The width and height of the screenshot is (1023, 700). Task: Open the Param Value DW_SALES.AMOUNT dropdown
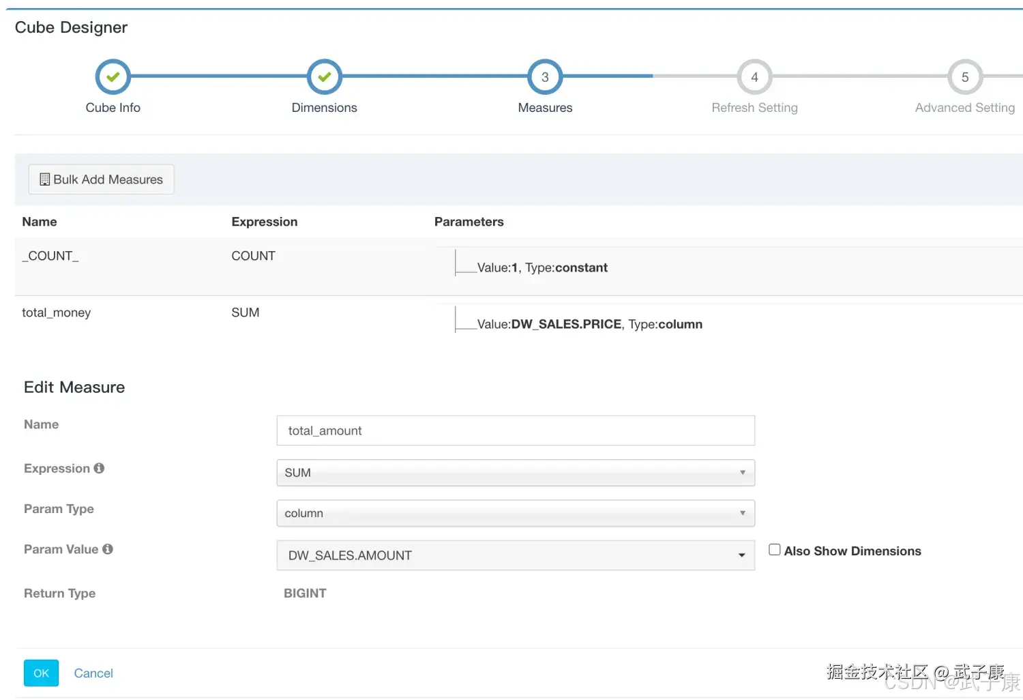(x=515, y=555)
